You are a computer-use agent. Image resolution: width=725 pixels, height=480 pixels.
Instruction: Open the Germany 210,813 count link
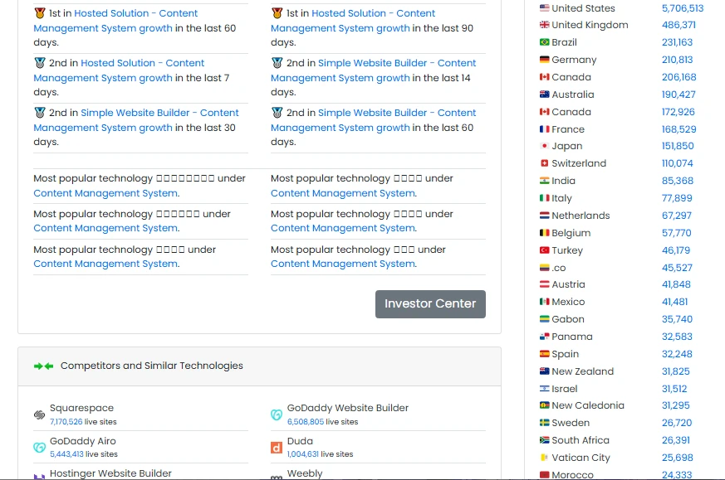click(x=677, y=60)
